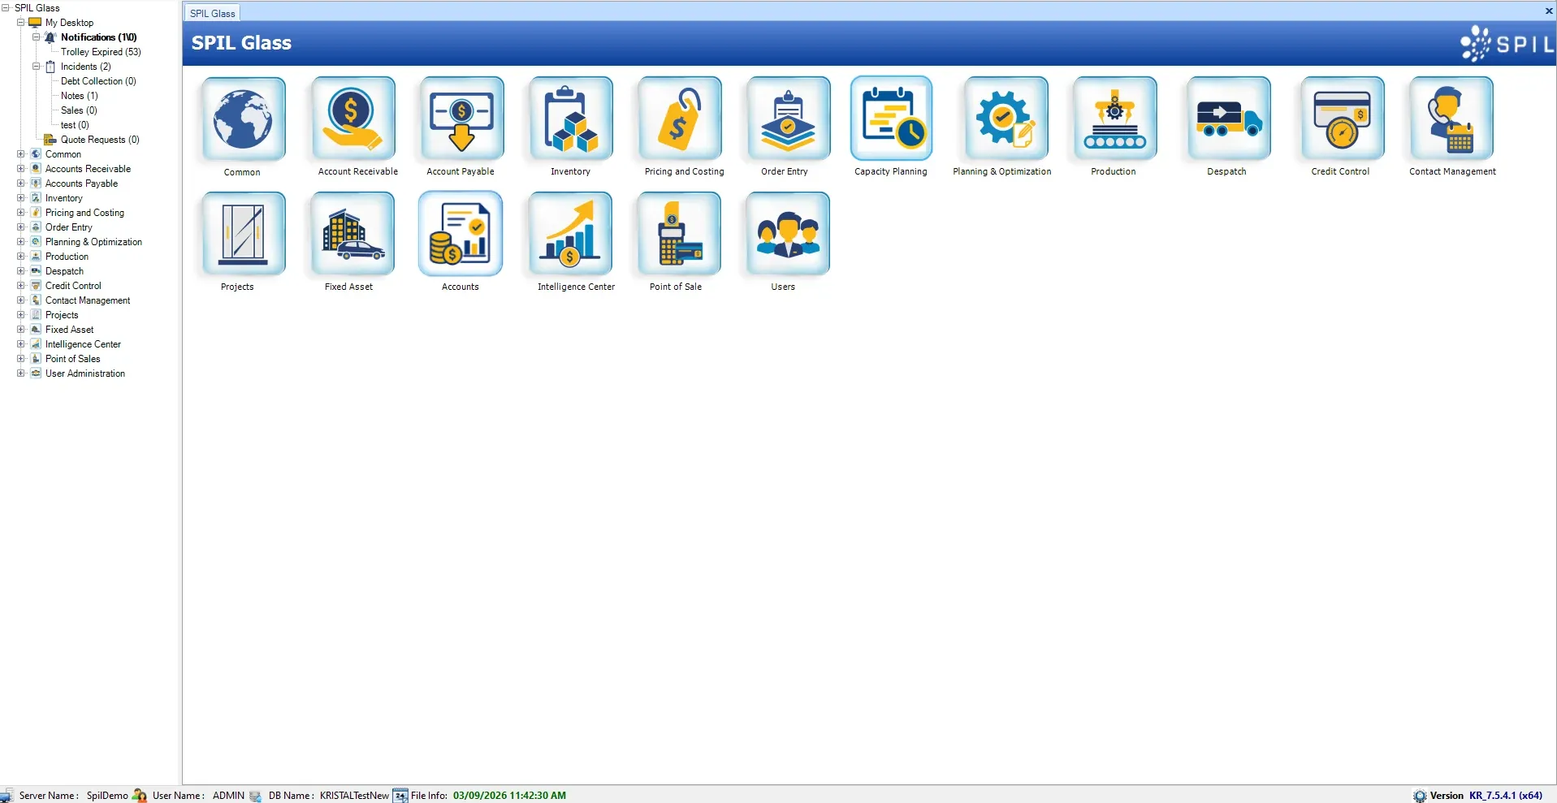Open the Account Payable module icon
Screen dimensions: 1557x803
tap(461, 119)
